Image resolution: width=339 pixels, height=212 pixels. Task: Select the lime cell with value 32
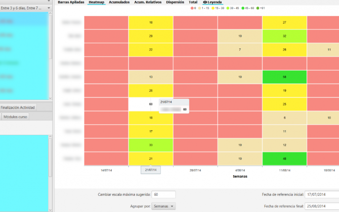click(284, 36)
